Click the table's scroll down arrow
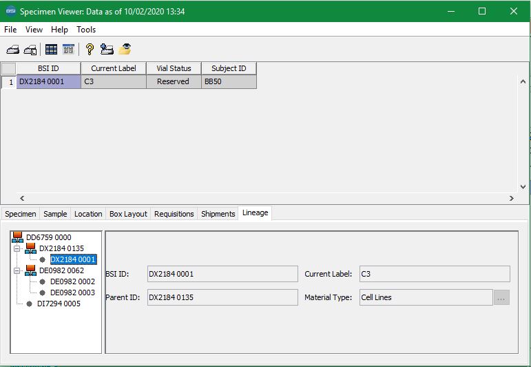The image size is (531, 367). pyautogui.click(x=523, y=186)
